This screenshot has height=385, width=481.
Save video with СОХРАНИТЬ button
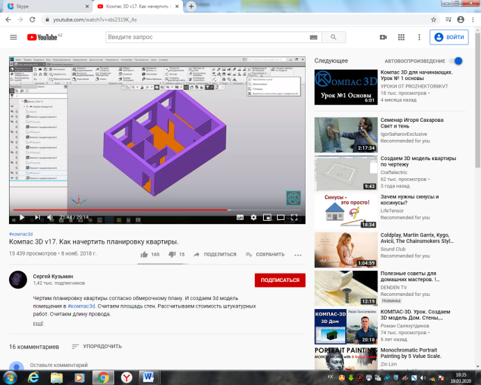265,254
